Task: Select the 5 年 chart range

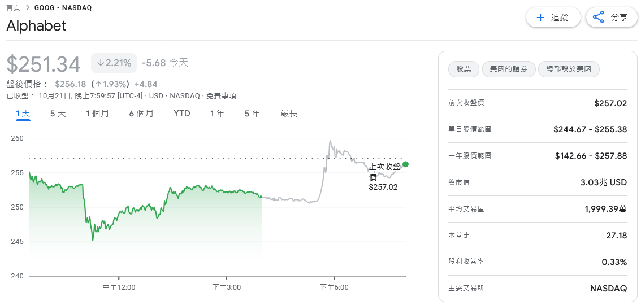Action: click(252, 114)
